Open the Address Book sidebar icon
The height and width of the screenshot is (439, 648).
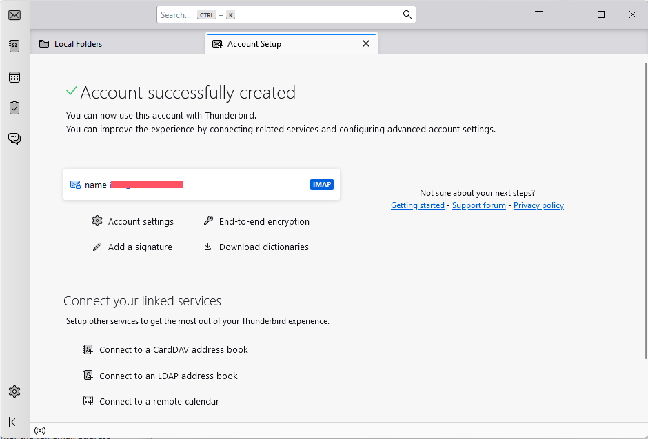point(14,45)
